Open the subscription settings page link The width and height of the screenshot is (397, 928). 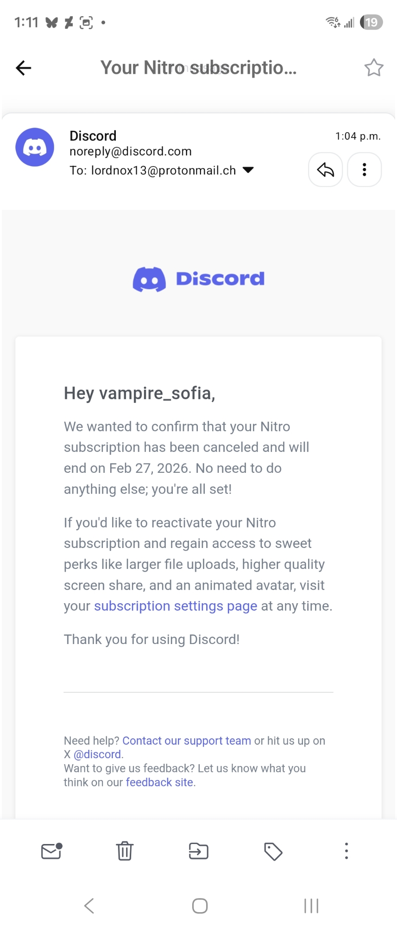click(x=175, y=606)
